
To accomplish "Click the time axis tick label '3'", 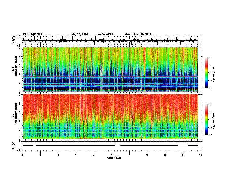I will coord(76,155).
